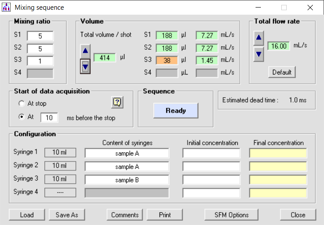The width and height of the screenshot is (324, 225).
Task: Raise total flow rate with up arrow
Action: 259,38
